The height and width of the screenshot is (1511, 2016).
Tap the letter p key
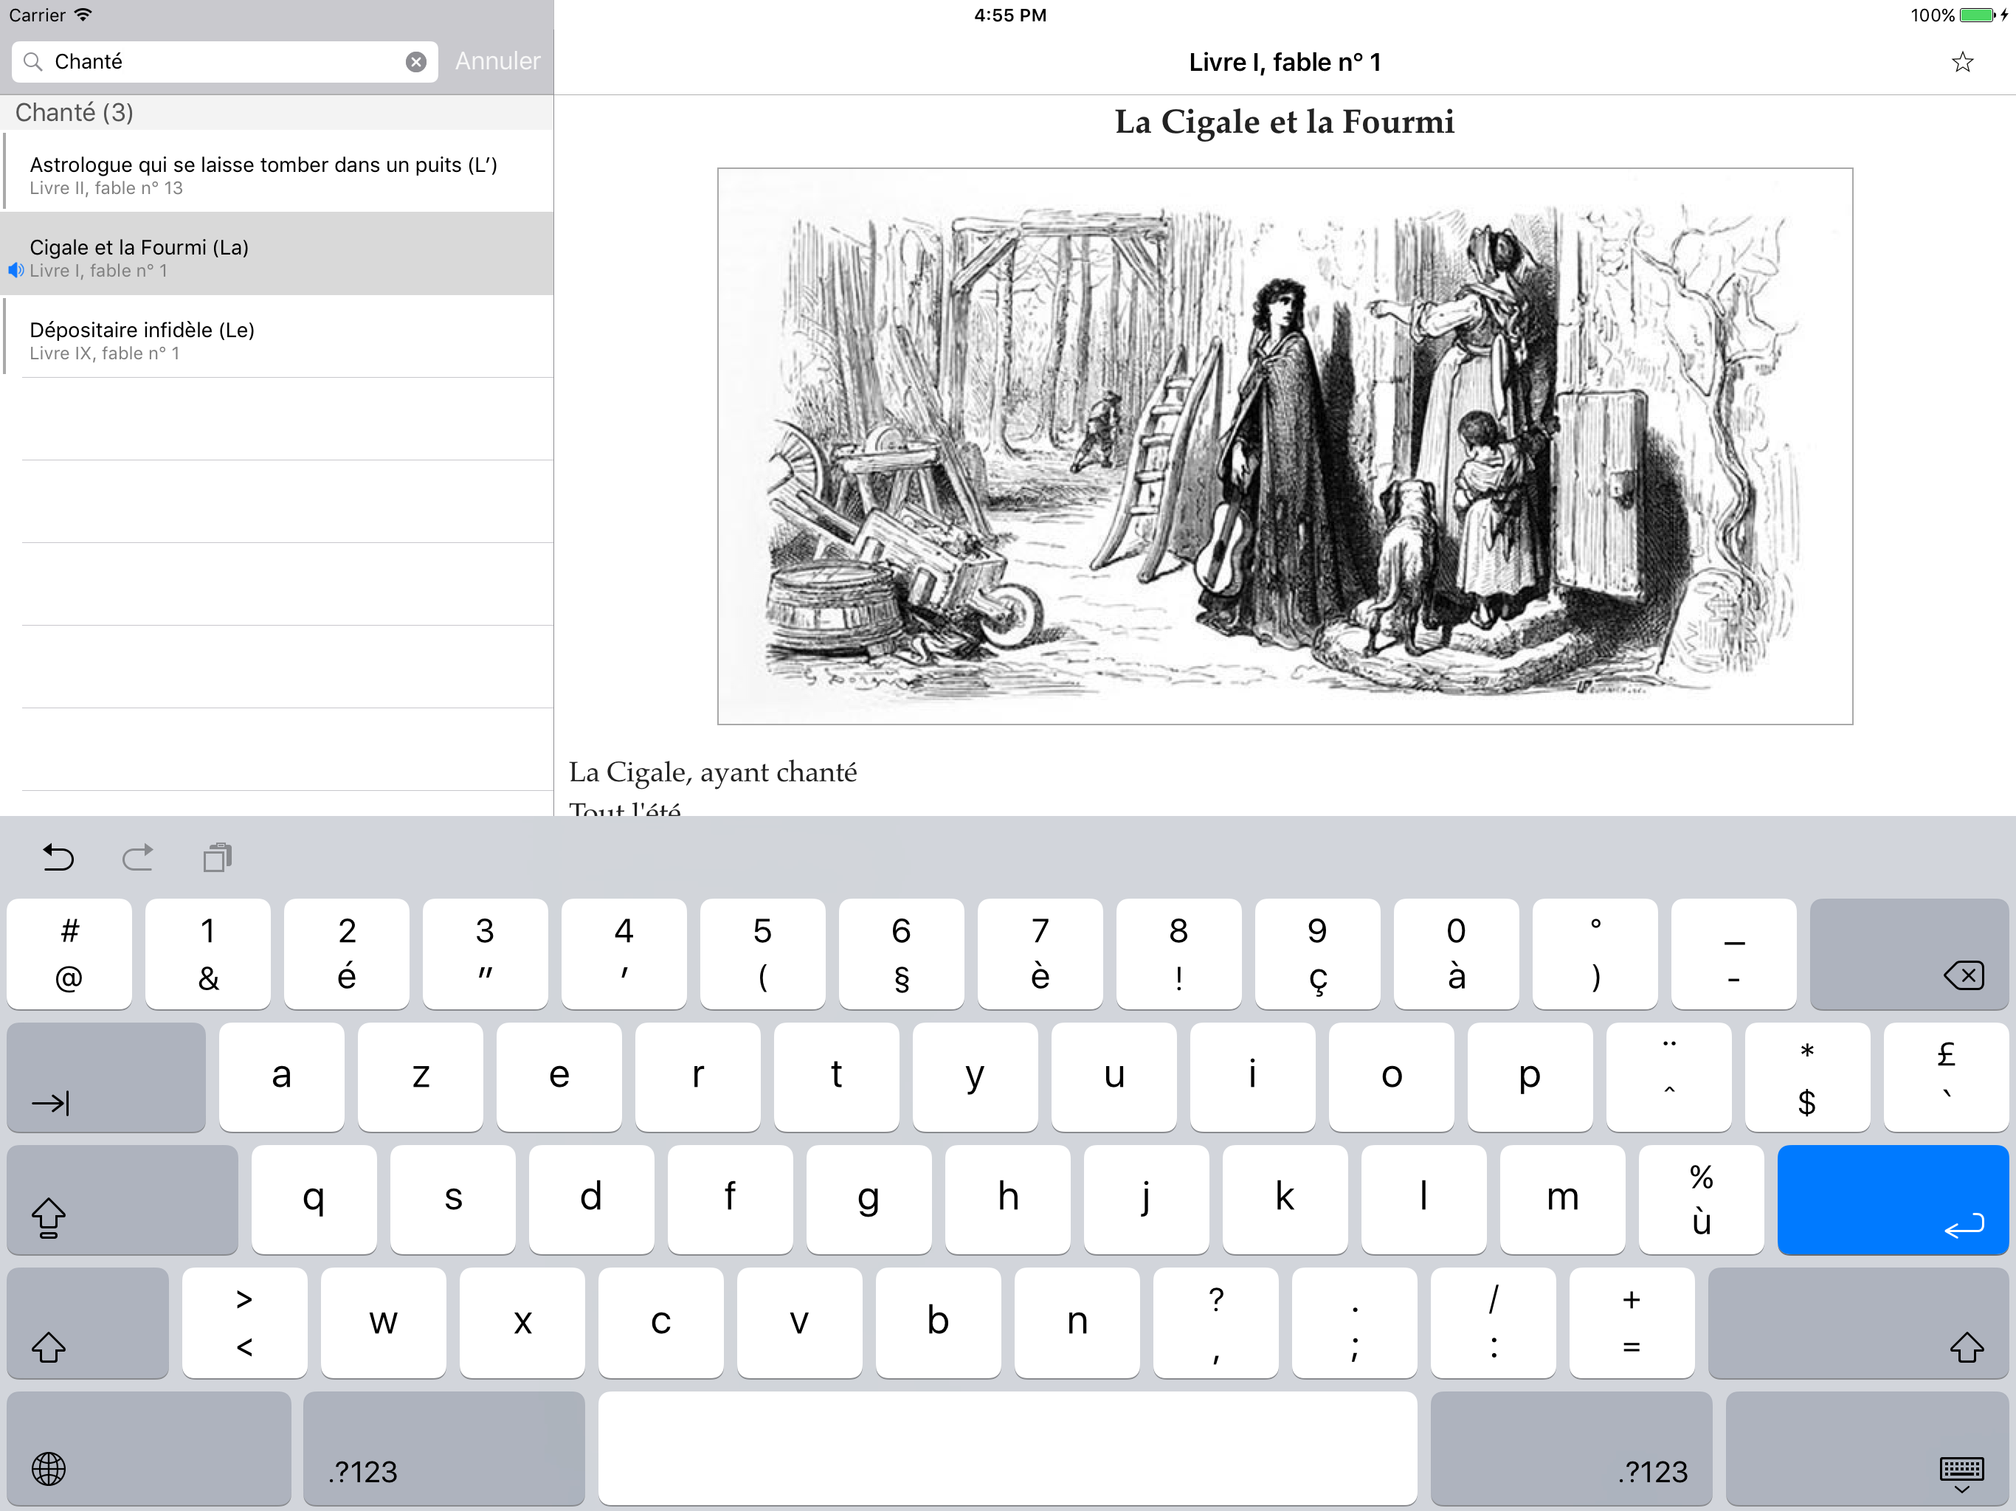pos(1530,1077)
